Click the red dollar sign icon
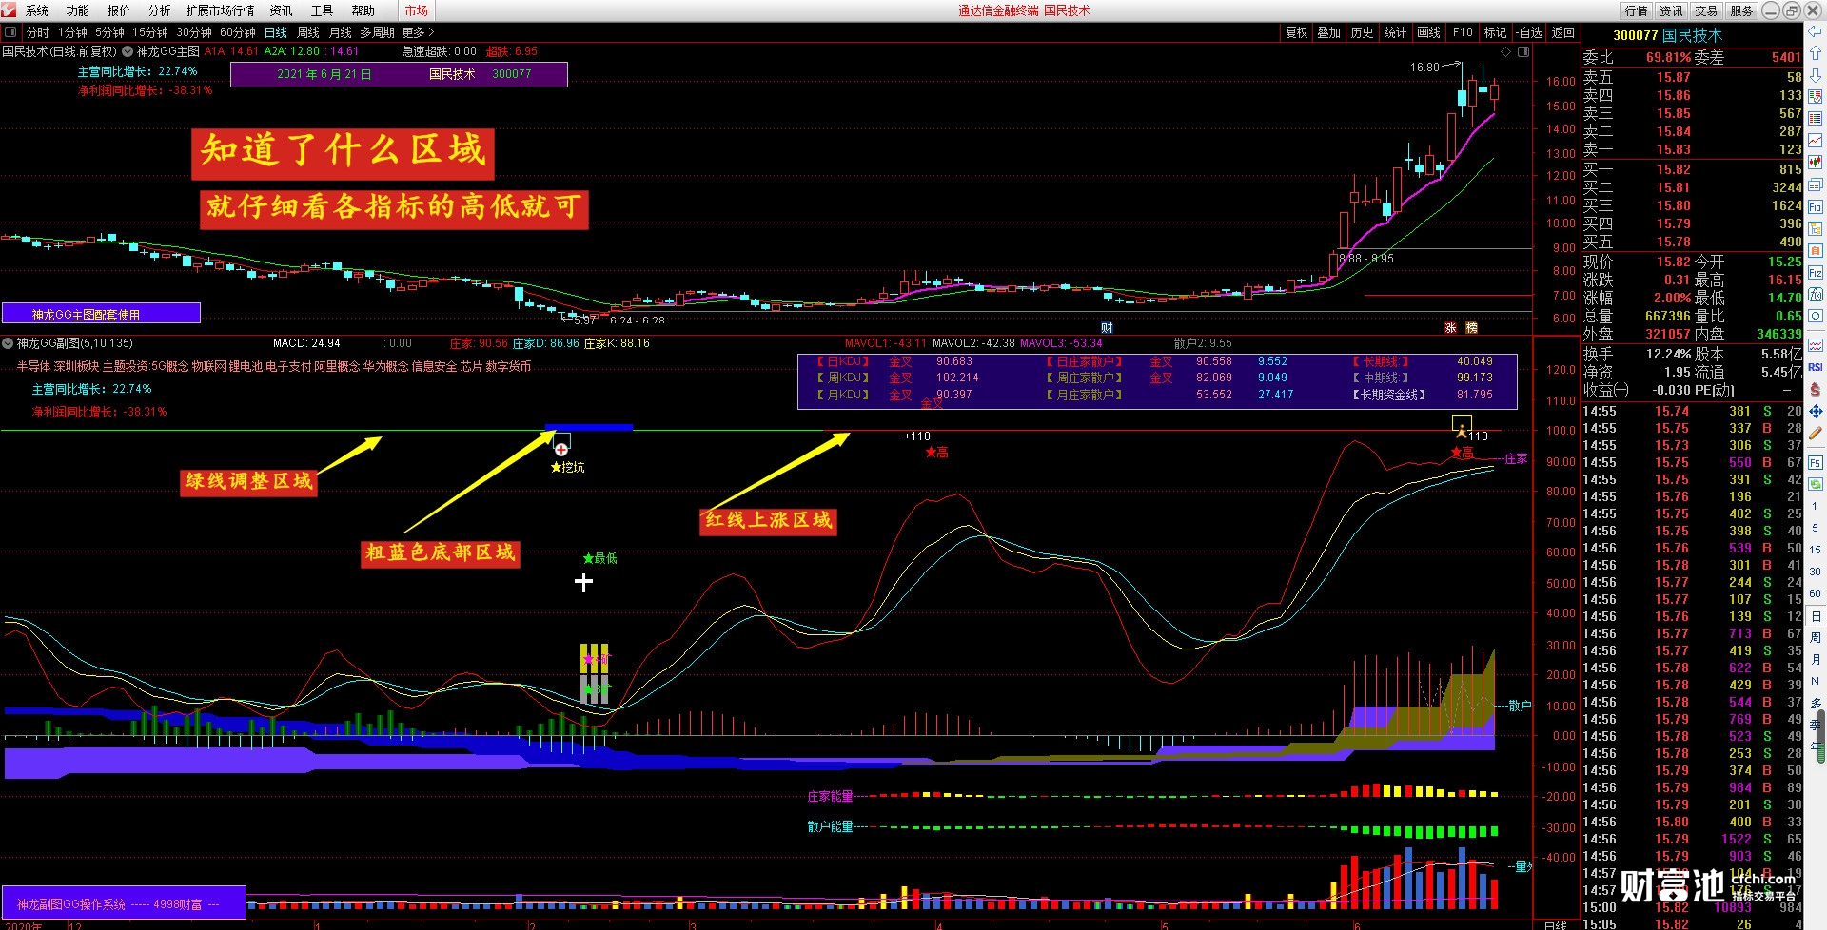 [1816, 390]
